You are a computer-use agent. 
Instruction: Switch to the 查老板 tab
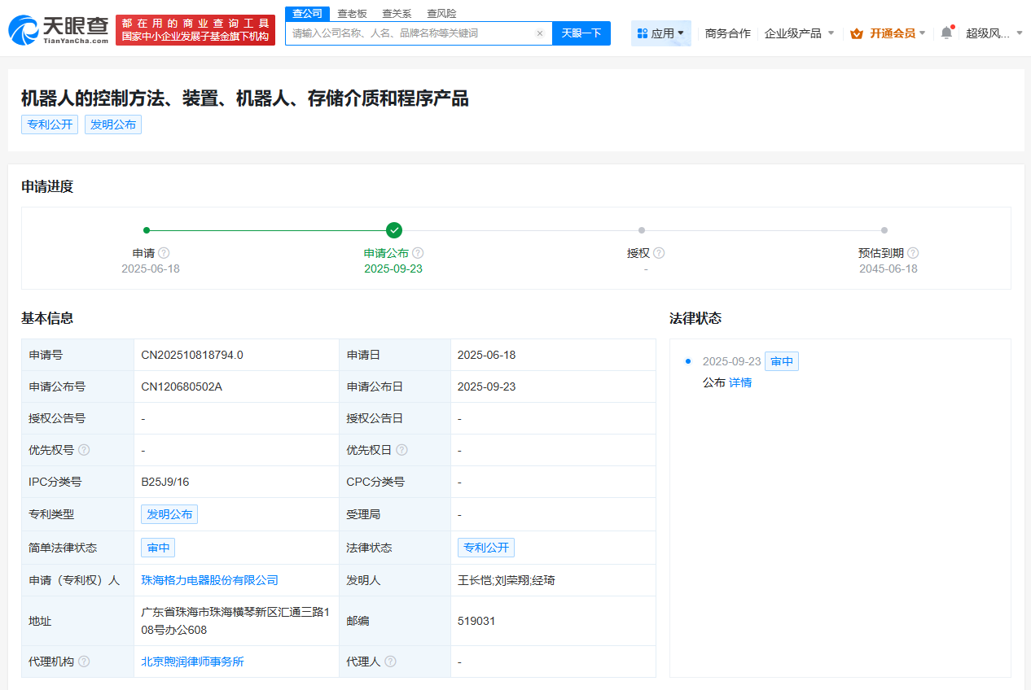[x=350, y=13]
